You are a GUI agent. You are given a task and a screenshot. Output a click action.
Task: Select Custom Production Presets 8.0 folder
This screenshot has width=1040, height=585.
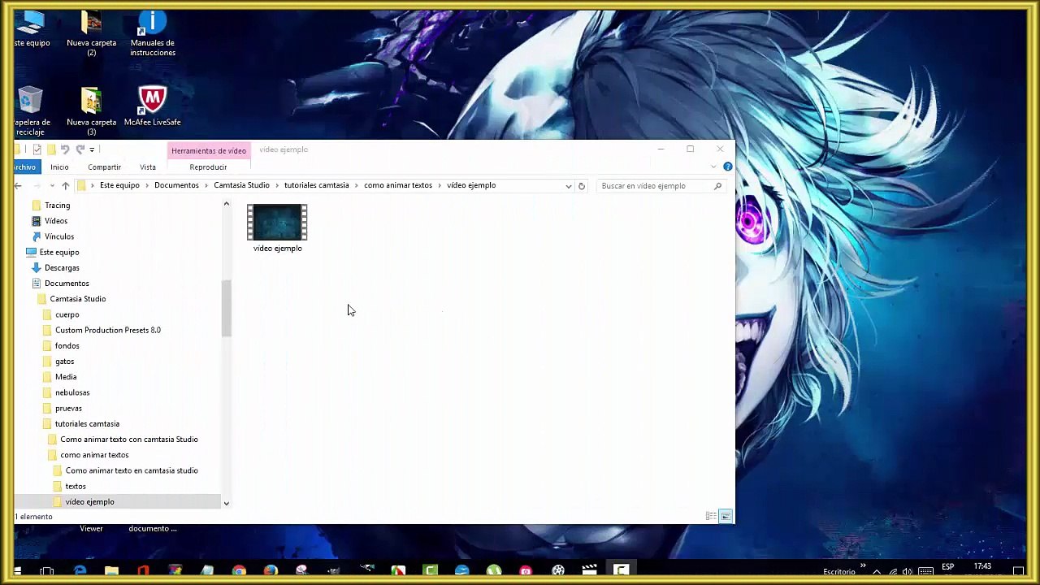coord(107,330)
